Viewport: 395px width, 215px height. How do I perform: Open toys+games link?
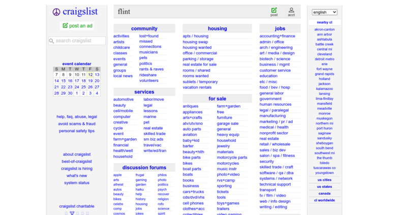tap(228, 203)
